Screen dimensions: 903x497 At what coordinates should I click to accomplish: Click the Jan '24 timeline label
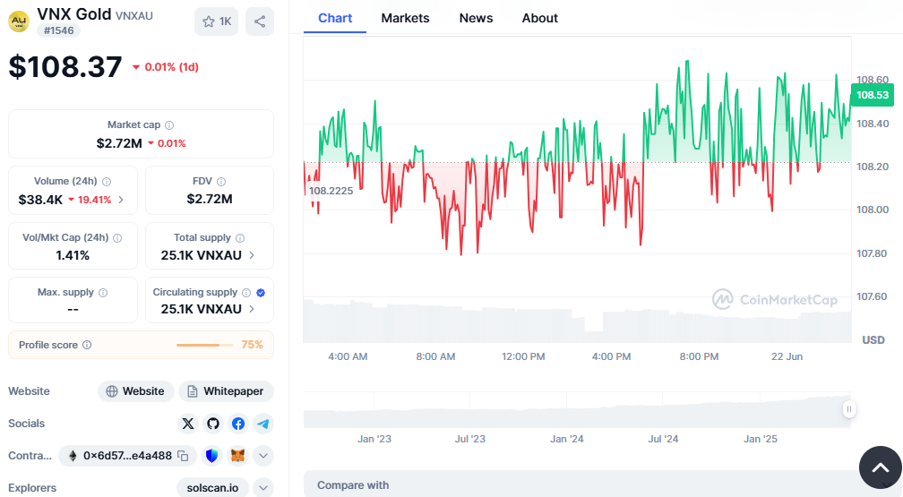pyautogui.click(x=567, y=440)
